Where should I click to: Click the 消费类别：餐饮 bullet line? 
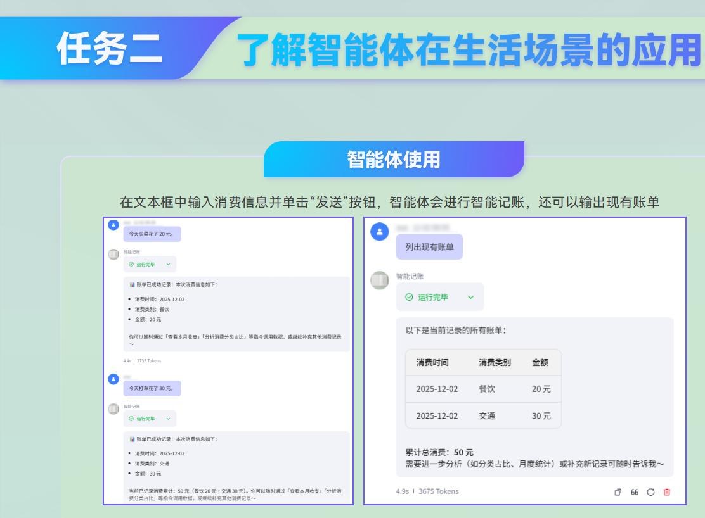pyautogui.click(x=152, y=310)
